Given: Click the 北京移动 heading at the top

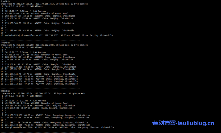Looking at the screenshot, I should coord(5,1).
